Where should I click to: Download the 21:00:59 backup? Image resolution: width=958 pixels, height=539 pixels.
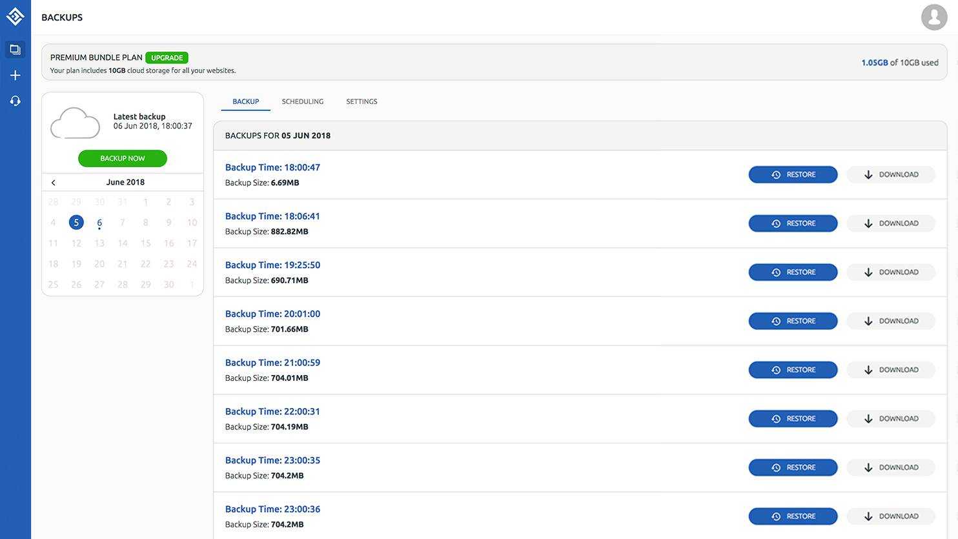tap(891, 370)
